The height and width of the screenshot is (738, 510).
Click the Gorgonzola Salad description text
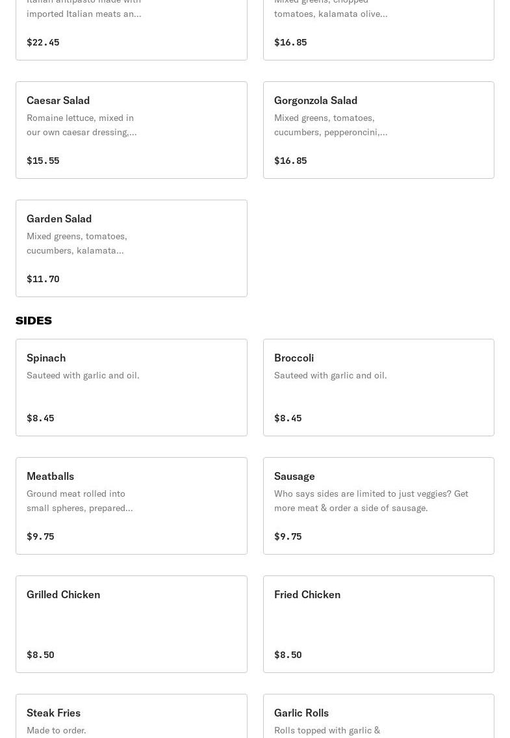click(x=330, y=125)
